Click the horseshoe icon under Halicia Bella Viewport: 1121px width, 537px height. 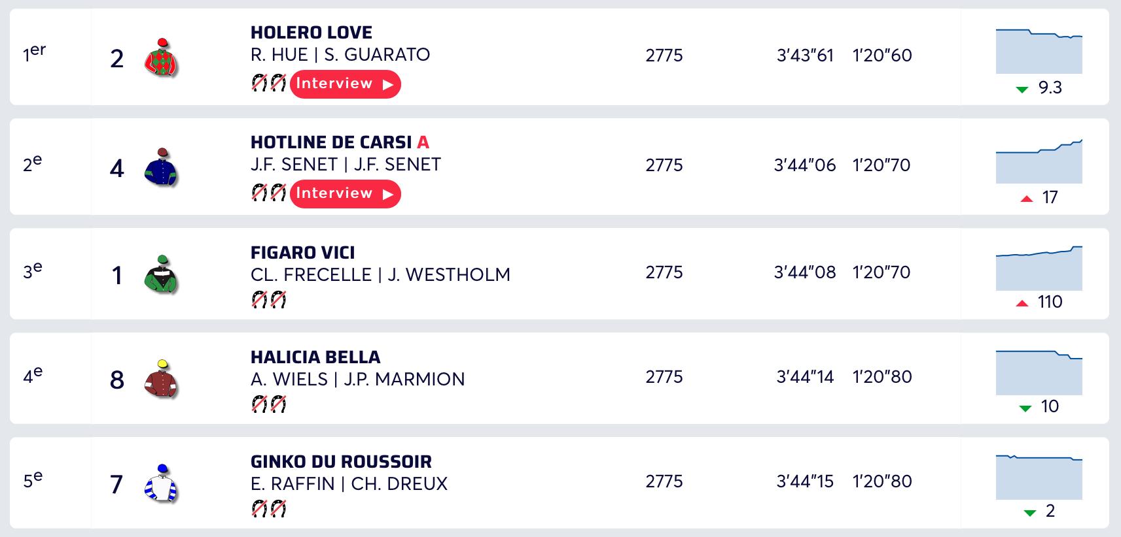(269, 404)
